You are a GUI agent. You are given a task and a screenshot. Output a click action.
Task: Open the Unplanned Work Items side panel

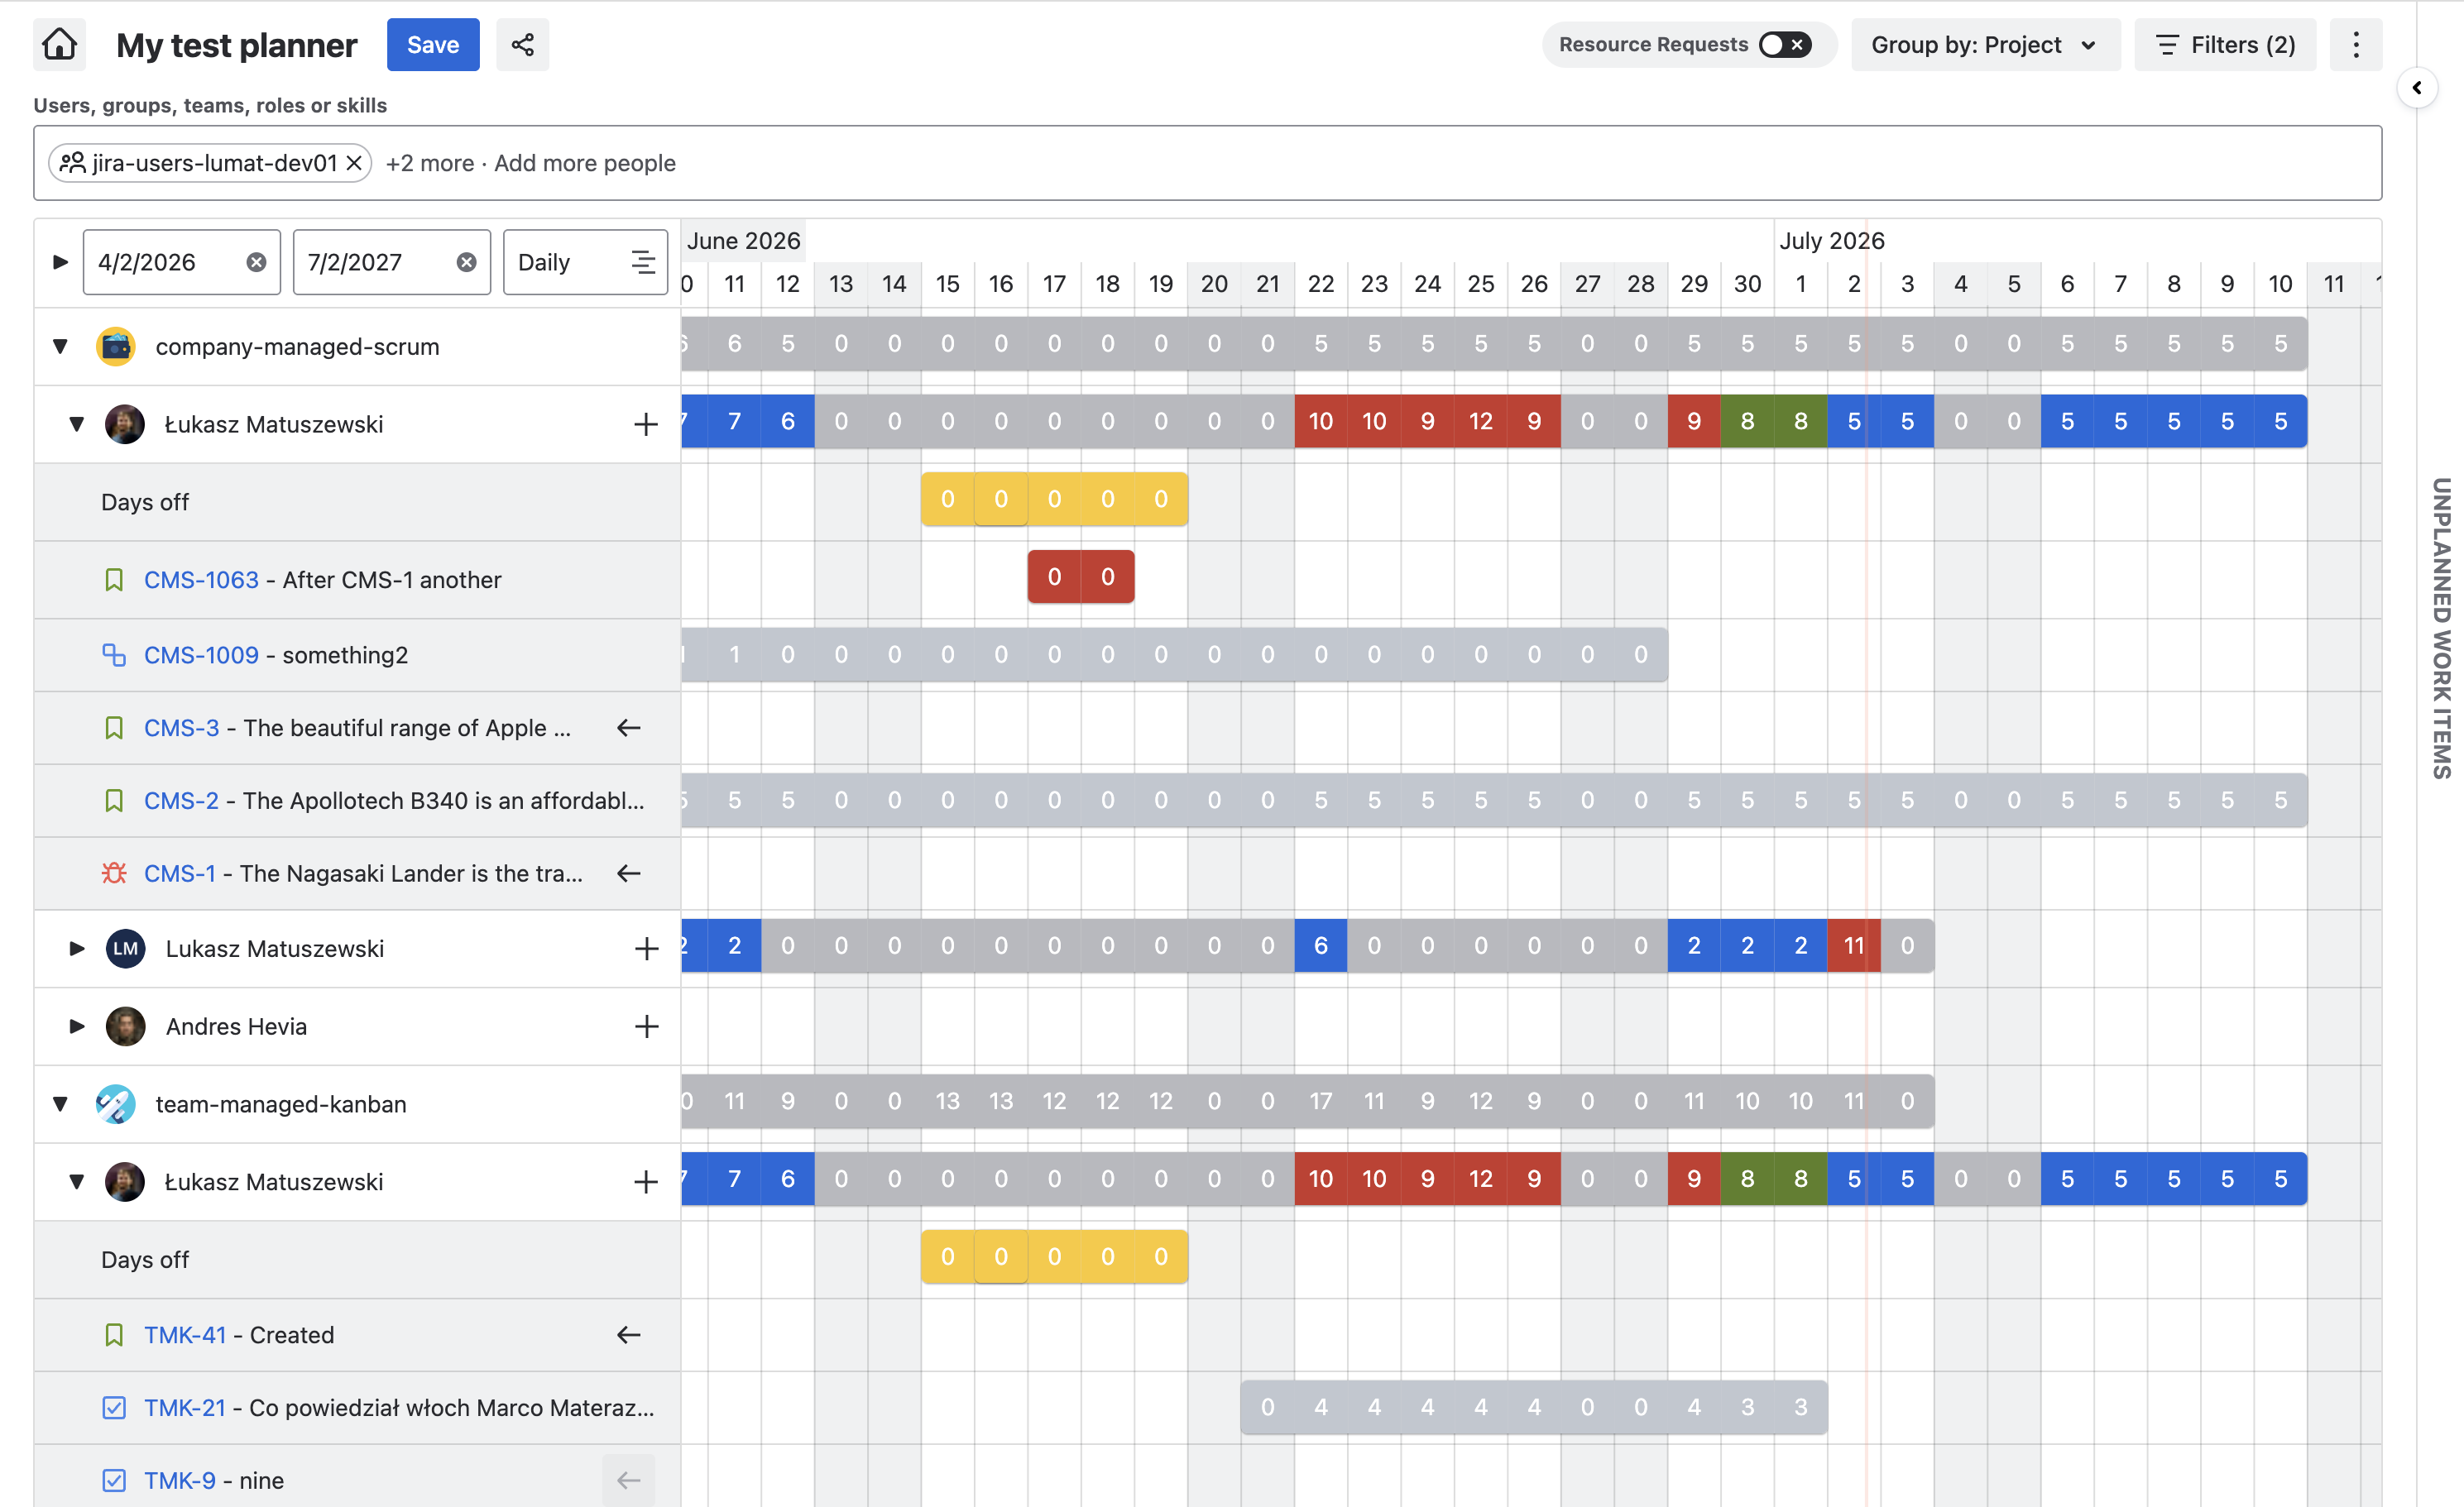2441,629
